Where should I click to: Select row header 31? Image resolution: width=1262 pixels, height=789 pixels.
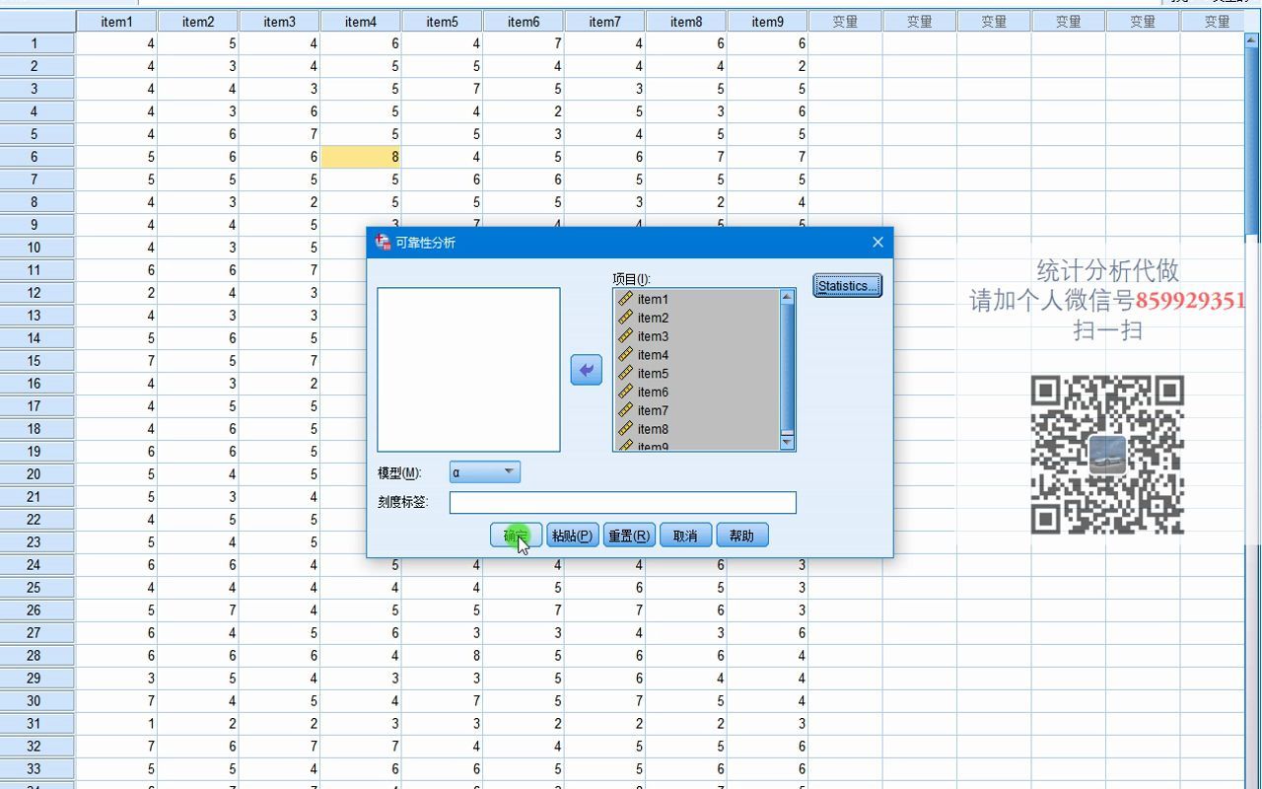coord(37,724)
